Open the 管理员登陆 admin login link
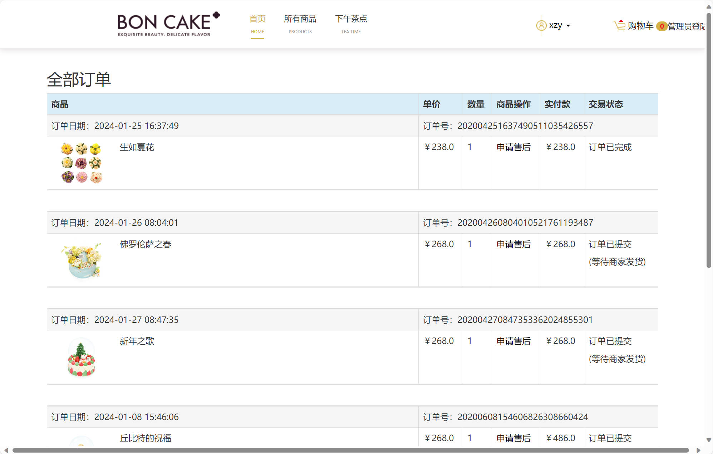This screenshot has height=454, width=713. point(686,26)
